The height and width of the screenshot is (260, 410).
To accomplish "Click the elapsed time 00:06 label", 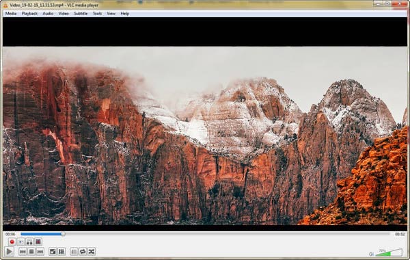I will point(10,234).
